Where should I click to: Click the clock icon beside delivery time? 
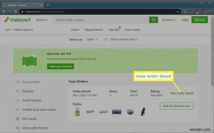coord(105,39)
